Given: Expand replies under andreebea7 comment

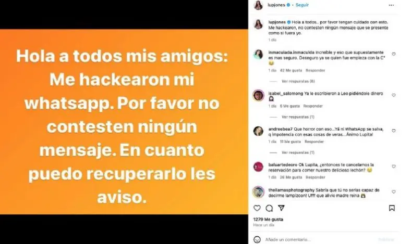Looking at the screenshot, I should click(x=298, y=152).
